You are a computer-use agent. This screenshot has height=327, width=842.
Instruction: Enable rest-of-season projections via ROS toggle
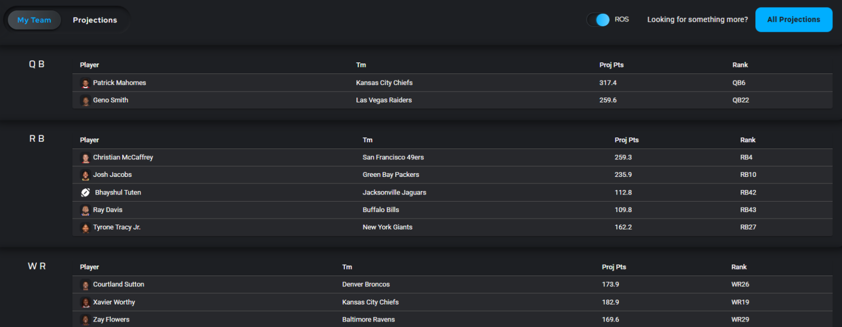pos(597,19)
